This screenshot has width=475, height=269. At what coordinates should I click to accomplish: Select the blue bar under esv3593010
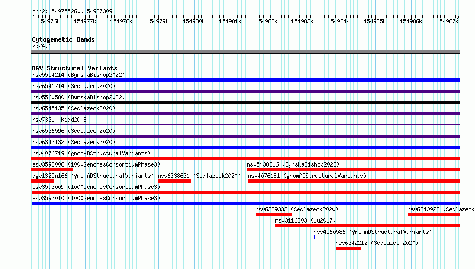(x=246, y=203)
